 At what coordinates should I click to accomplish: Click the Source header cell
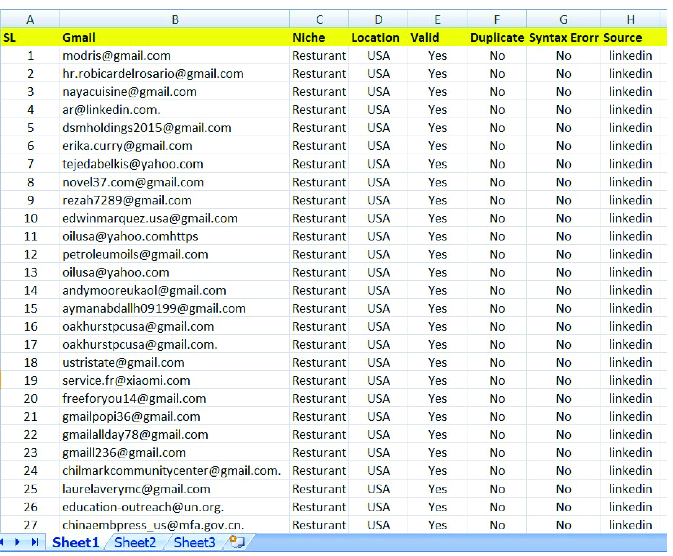(630, 37)
